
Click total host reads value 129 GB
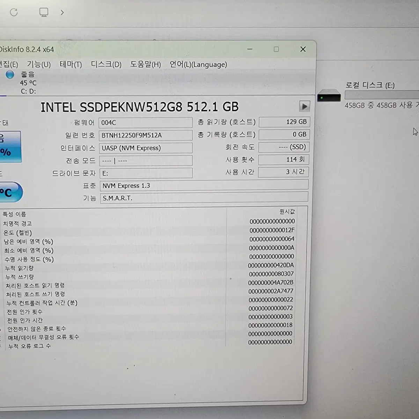point(284,122)
